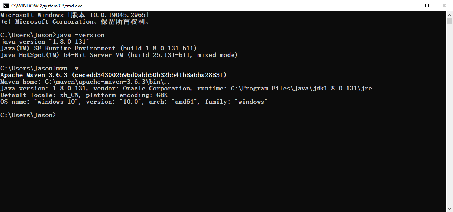Close the cmd.exe window
The image size is (453, 212).
444,6
